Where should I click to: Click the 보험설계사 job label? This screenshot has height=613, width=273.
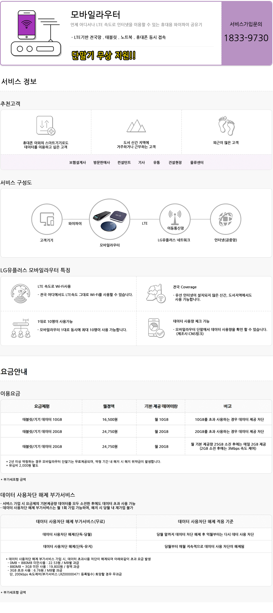78,162
